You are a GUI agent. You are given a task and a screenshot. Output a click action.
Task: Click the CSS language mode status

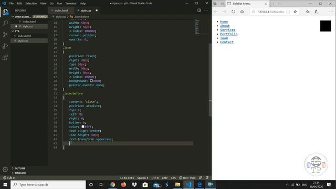(x=173, y=178)
